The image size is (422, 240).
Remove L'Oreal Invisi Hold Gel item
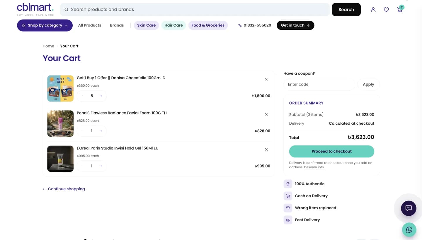coord(266,150)
